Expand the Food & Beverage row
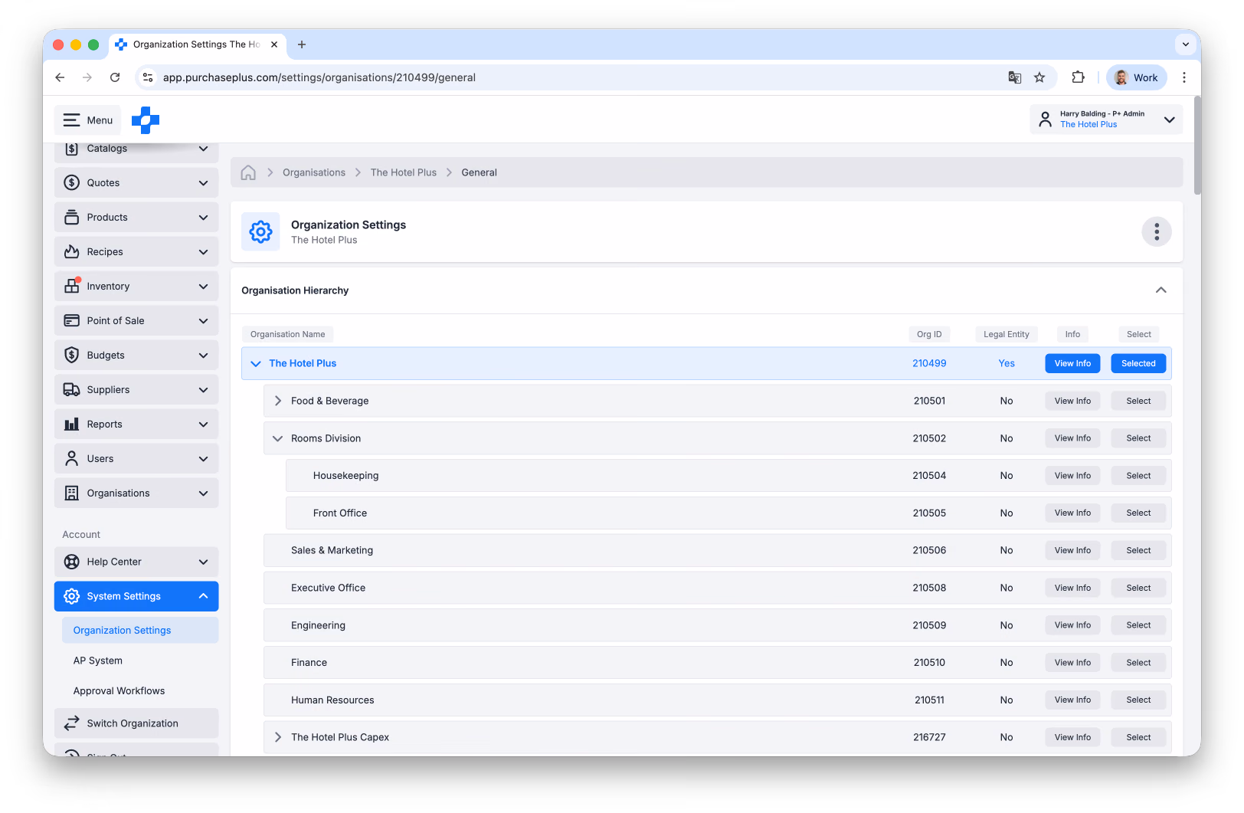1244x813 pixels. [x=278, y=401]
